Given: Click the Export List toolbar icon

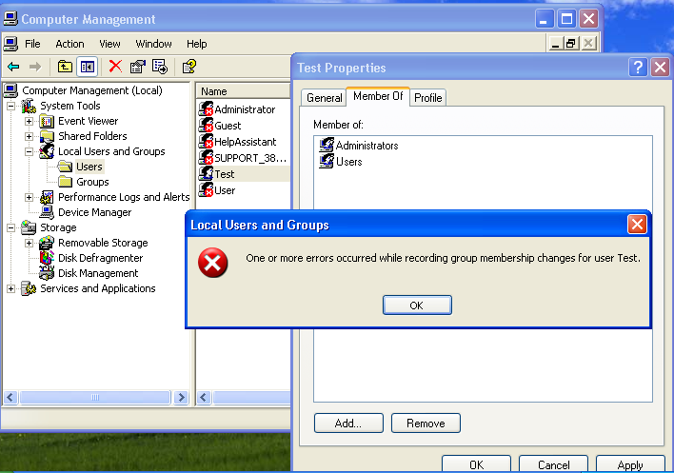Looking at the screenshot, I should click(160, 67).
